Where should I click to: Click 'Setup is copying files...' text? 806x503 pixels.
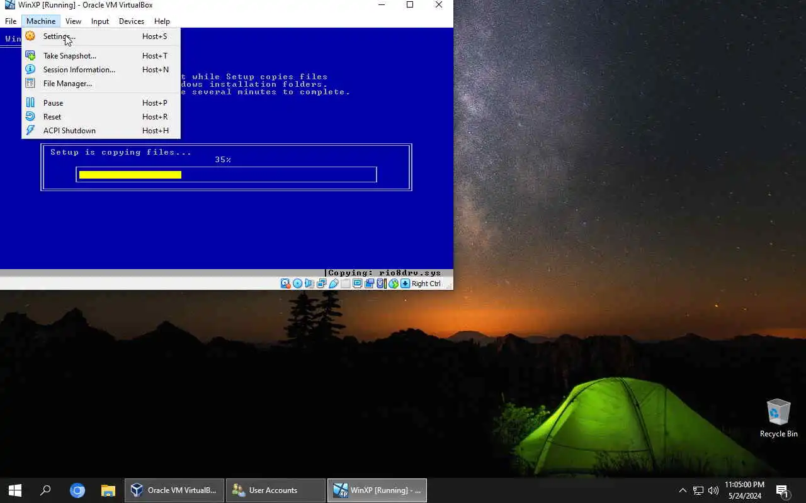click(x=121, y=152)
